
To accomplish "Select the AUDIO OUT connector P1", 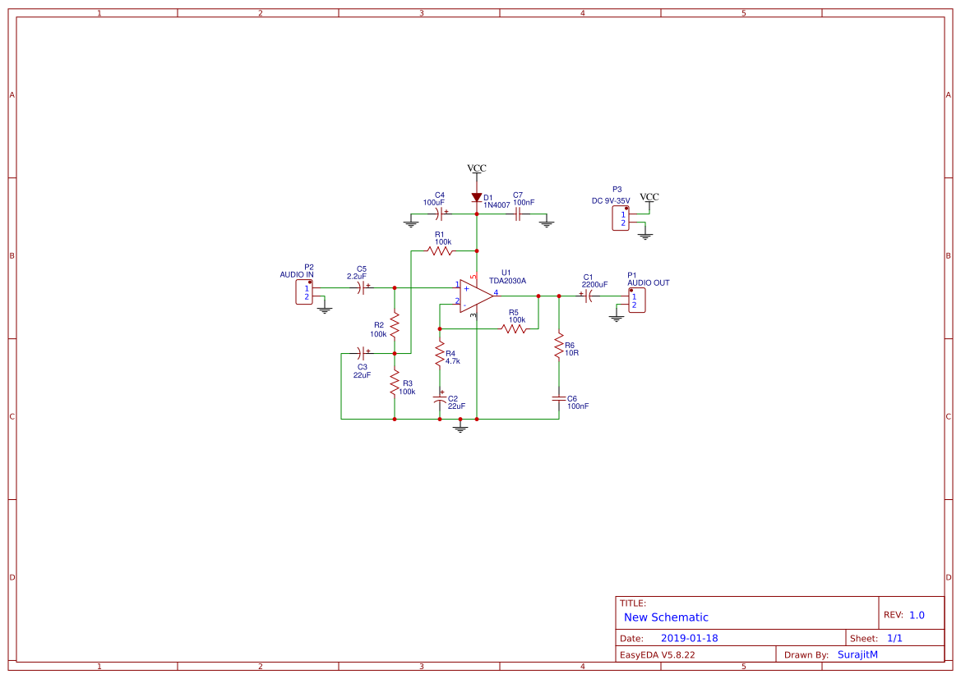I will pyautogui.click(x=636, y=300).
